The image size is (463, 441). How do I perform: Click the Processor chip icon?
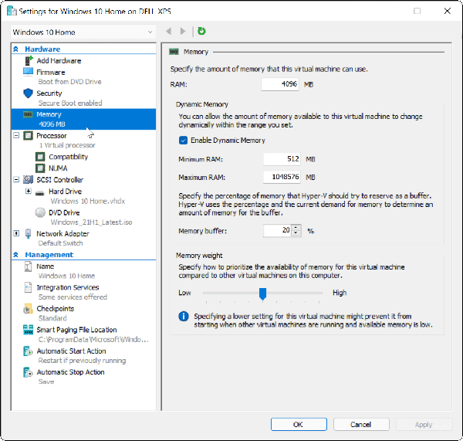click(28, 136)
